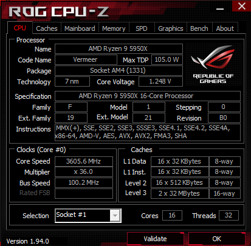The width and height of the screenshot is (251, 246).
Task: Click the Instructions list field
Action: click(148, 132)
